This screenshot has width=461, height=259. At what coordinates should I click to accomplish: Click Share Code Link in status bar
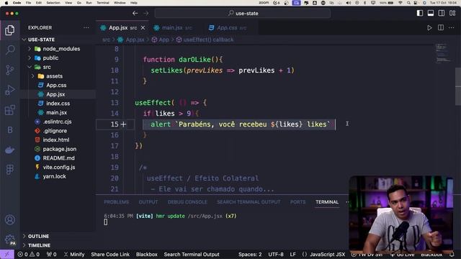(110, 254)
